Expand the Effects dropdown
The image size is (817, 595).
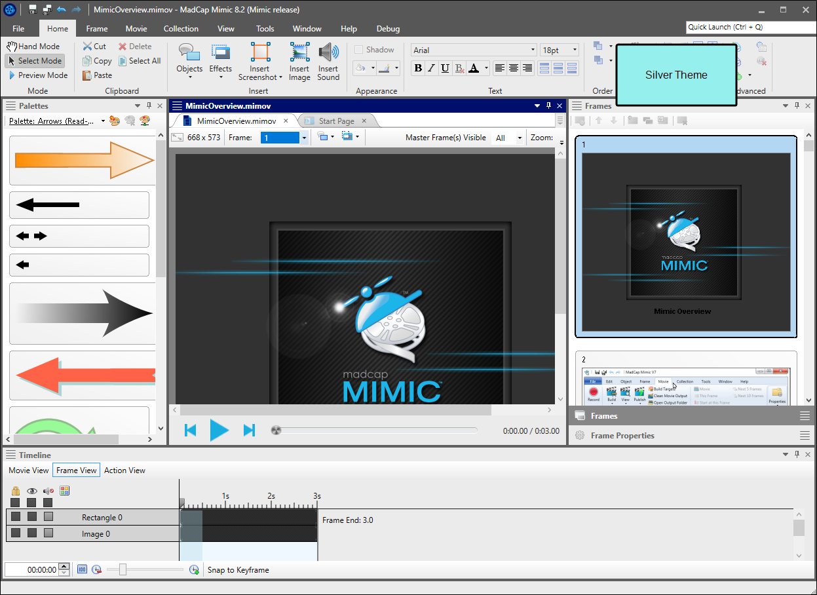click(221, 77)
